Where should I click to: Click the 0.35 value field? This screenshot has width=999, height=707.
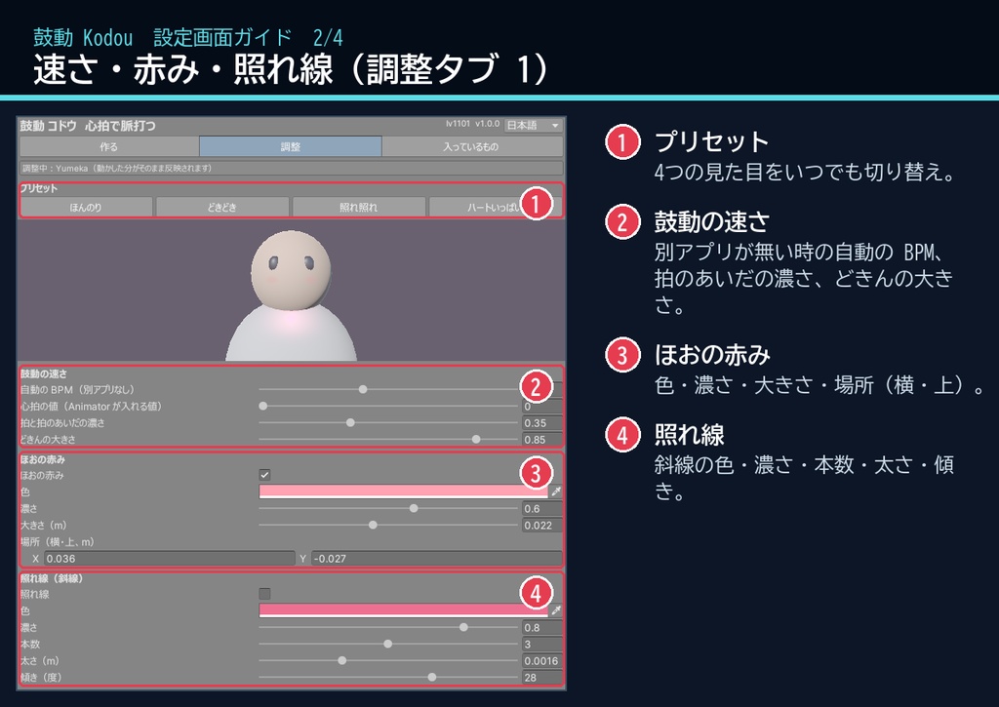[541, 423]
